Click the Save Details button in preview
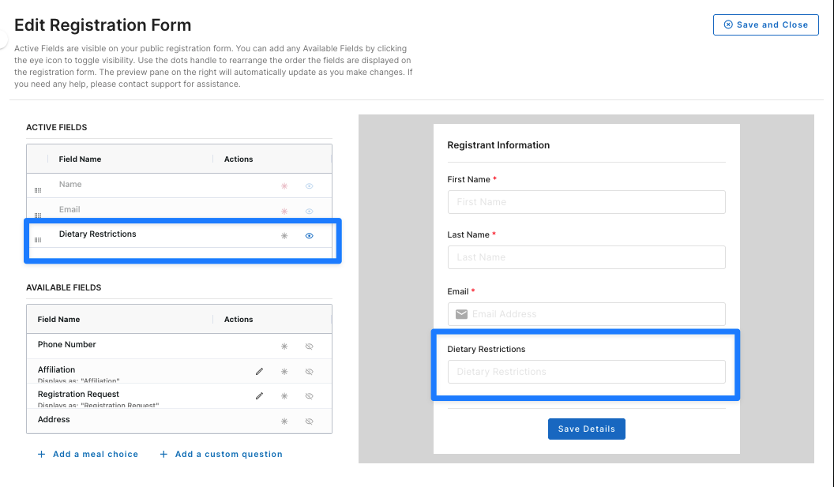Screen dimensions: 834x487 click(587, 429)
